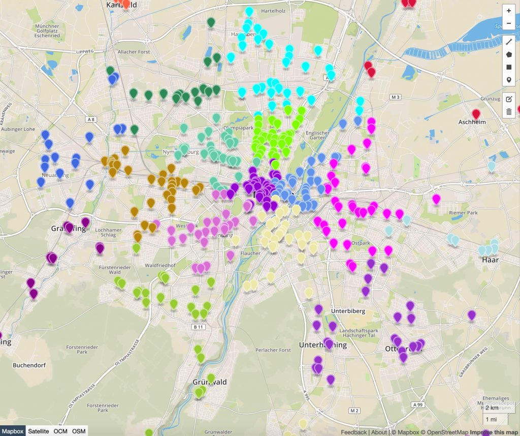Screen dimensions: 520x436
Task: Click the red marker above Aschheim
Action: tap(476, 114)
